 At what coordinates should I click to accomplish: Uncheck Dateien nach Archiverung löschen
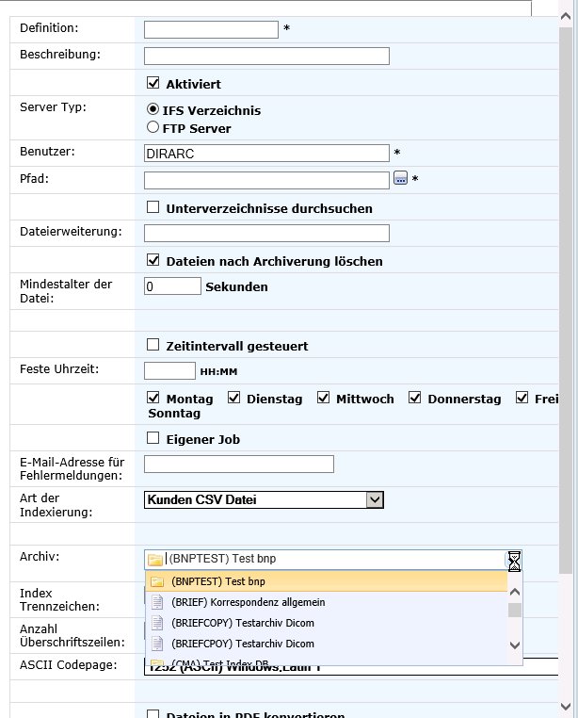153,260
